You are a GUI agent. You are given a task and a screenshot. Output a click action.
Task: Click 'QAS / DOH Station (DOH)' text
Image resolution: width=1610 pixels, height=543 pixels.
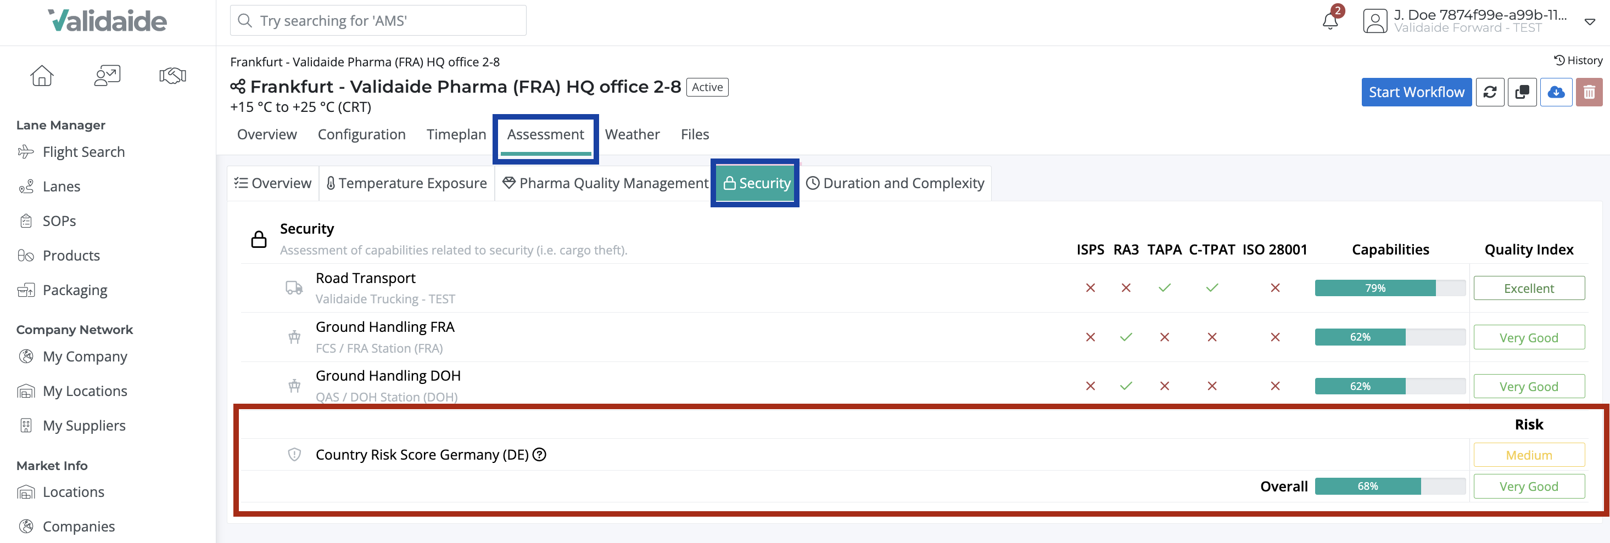386,397
